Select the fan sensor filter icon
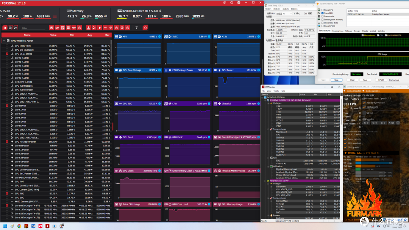Screen dimensions: 409x230 pos(111,28)
